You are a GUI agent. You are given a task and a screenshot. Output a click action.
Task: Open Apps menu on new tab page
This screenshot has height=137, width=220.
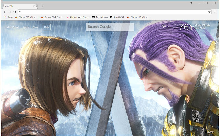[26, 27]
